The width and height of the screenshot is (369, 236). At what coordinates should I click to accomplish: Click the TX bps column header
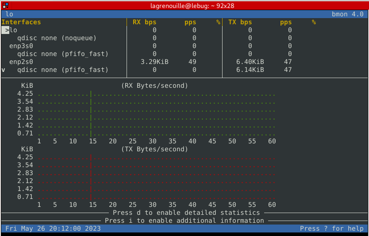(240, 22)
